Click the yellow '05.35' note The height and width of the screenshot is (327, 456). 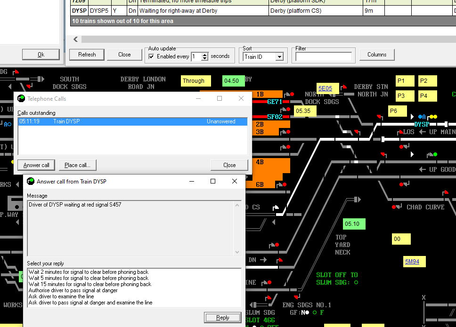coord(305,111)
